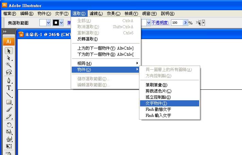Open the 文字(T) menu
Image resolution: width=242 pixels, height=155 pixels.
(x=62, y=14)
